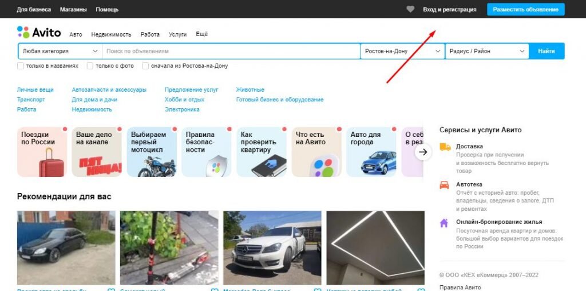This screenshot has width=586, height=291.
Task: Open the black Mercedes sedan listing photo
Action: point(66,247)
